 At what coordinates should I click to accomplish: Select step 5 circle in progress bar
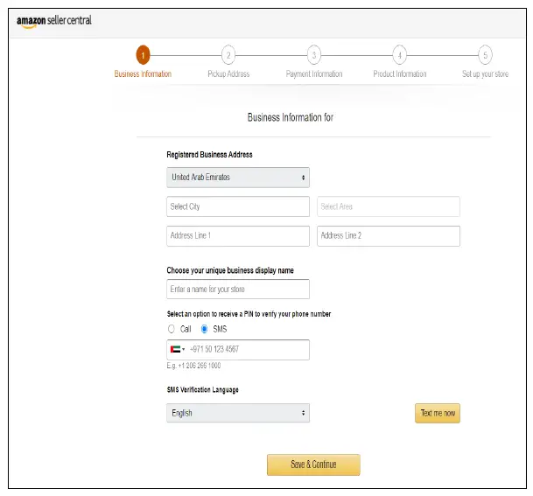pos(486,55)
